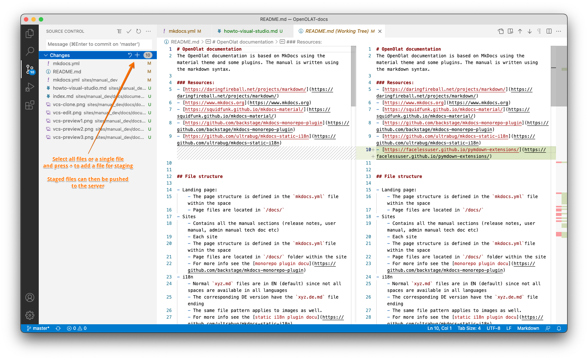
Task: Open Source Control more actions menu
Action: tap(148, 31)
